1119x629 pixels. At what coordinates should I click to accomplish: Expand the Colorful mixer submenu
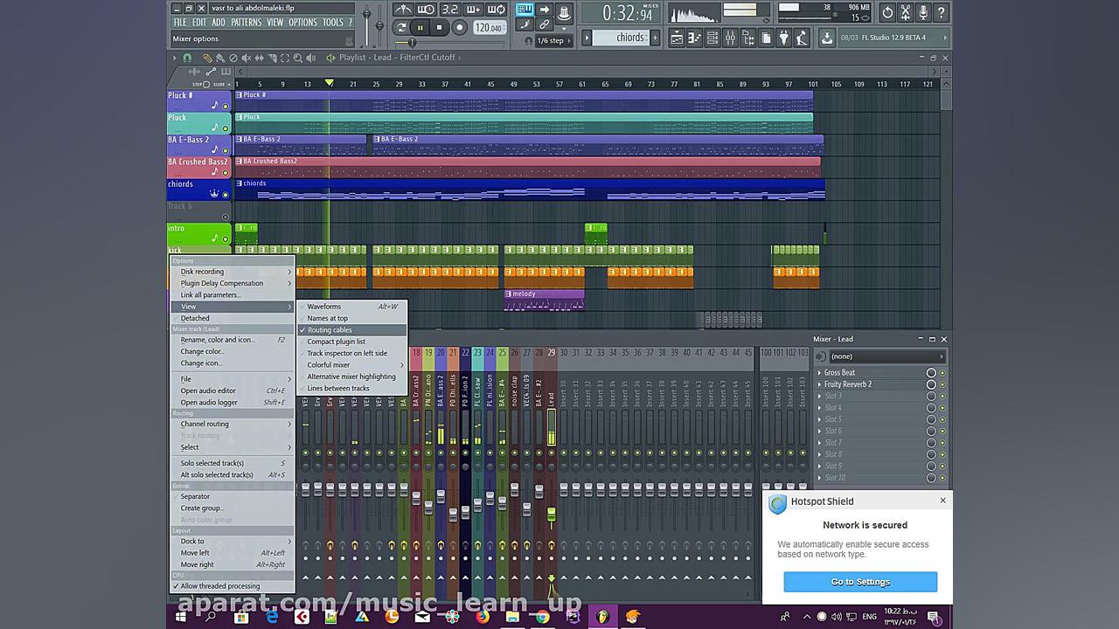point(329,365)
